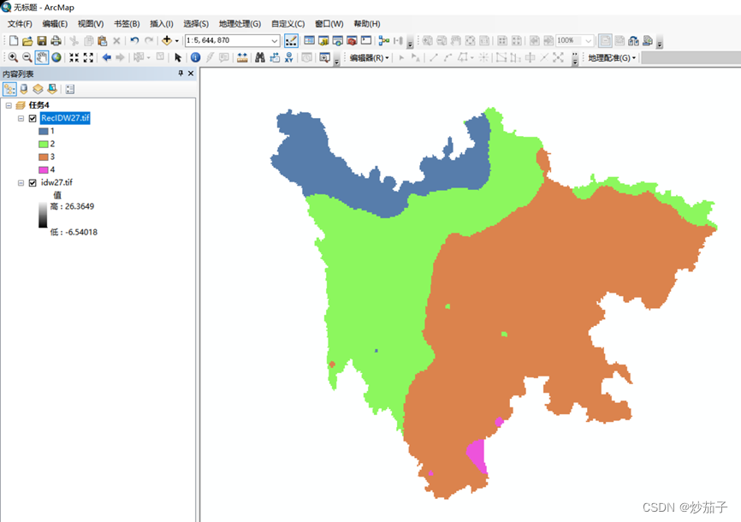This screenshot has width=741, height=522.
Task: Click Fixed Zoom Out arrows
Action: 88,57
